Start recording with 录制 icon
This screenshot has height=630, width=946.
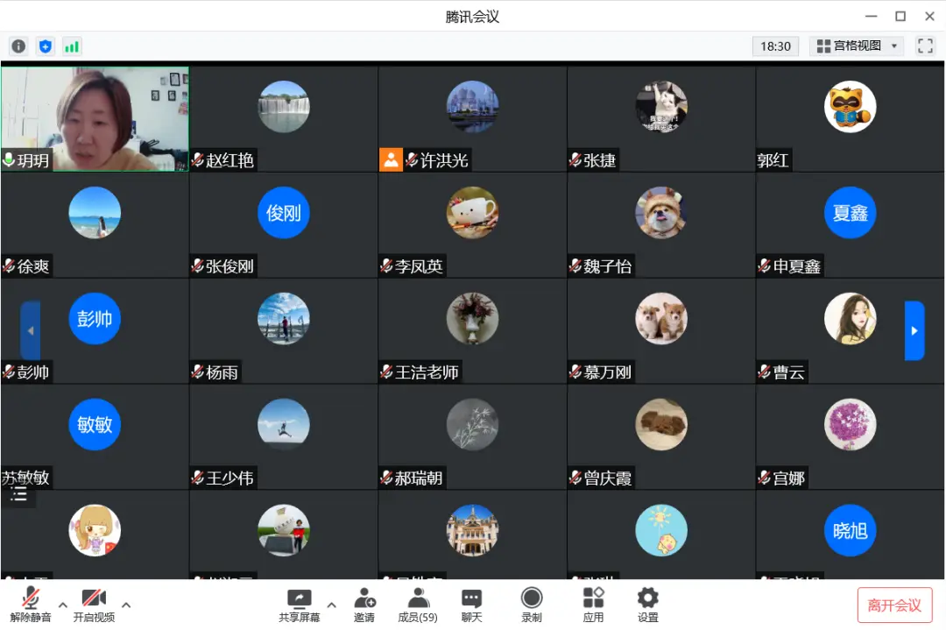pyautogui.click(x=532, y=605)
